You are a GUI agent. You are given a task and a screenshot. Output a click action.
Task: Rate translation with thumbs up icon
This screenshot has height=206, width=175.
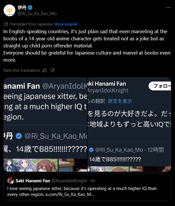(45, 70)
